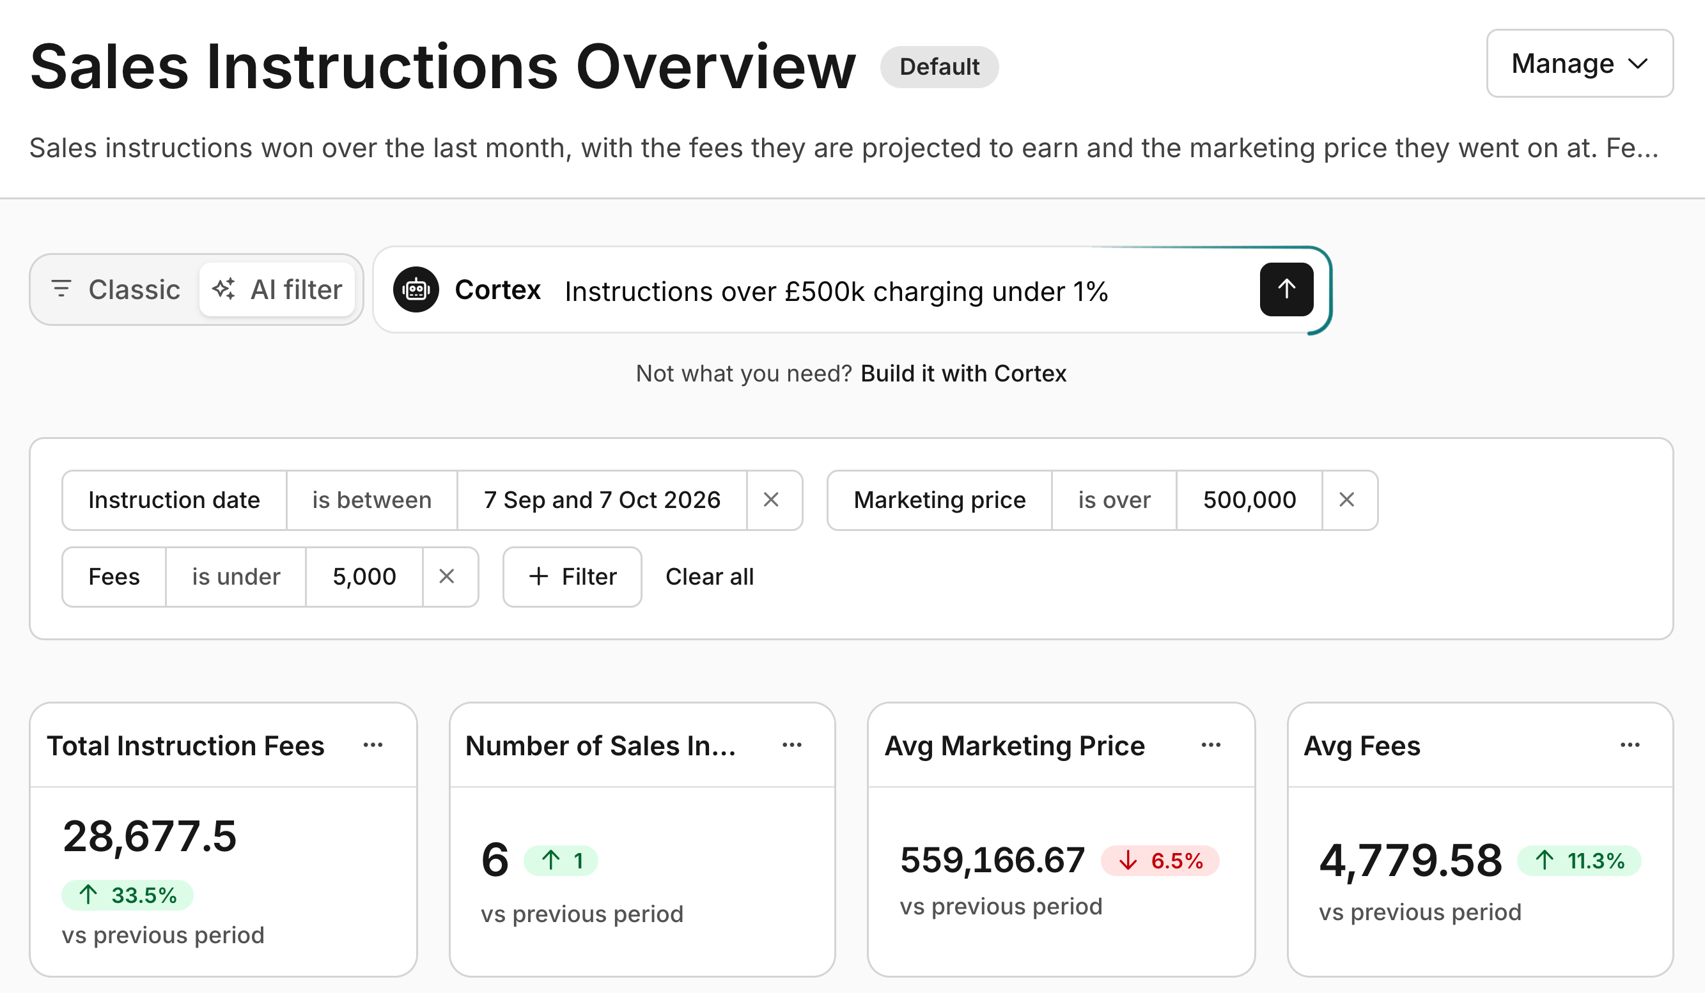This screenshot has width=1705, height=993.
Task: Click the Sales Instructions Overview title
Action: pos(443,66)
